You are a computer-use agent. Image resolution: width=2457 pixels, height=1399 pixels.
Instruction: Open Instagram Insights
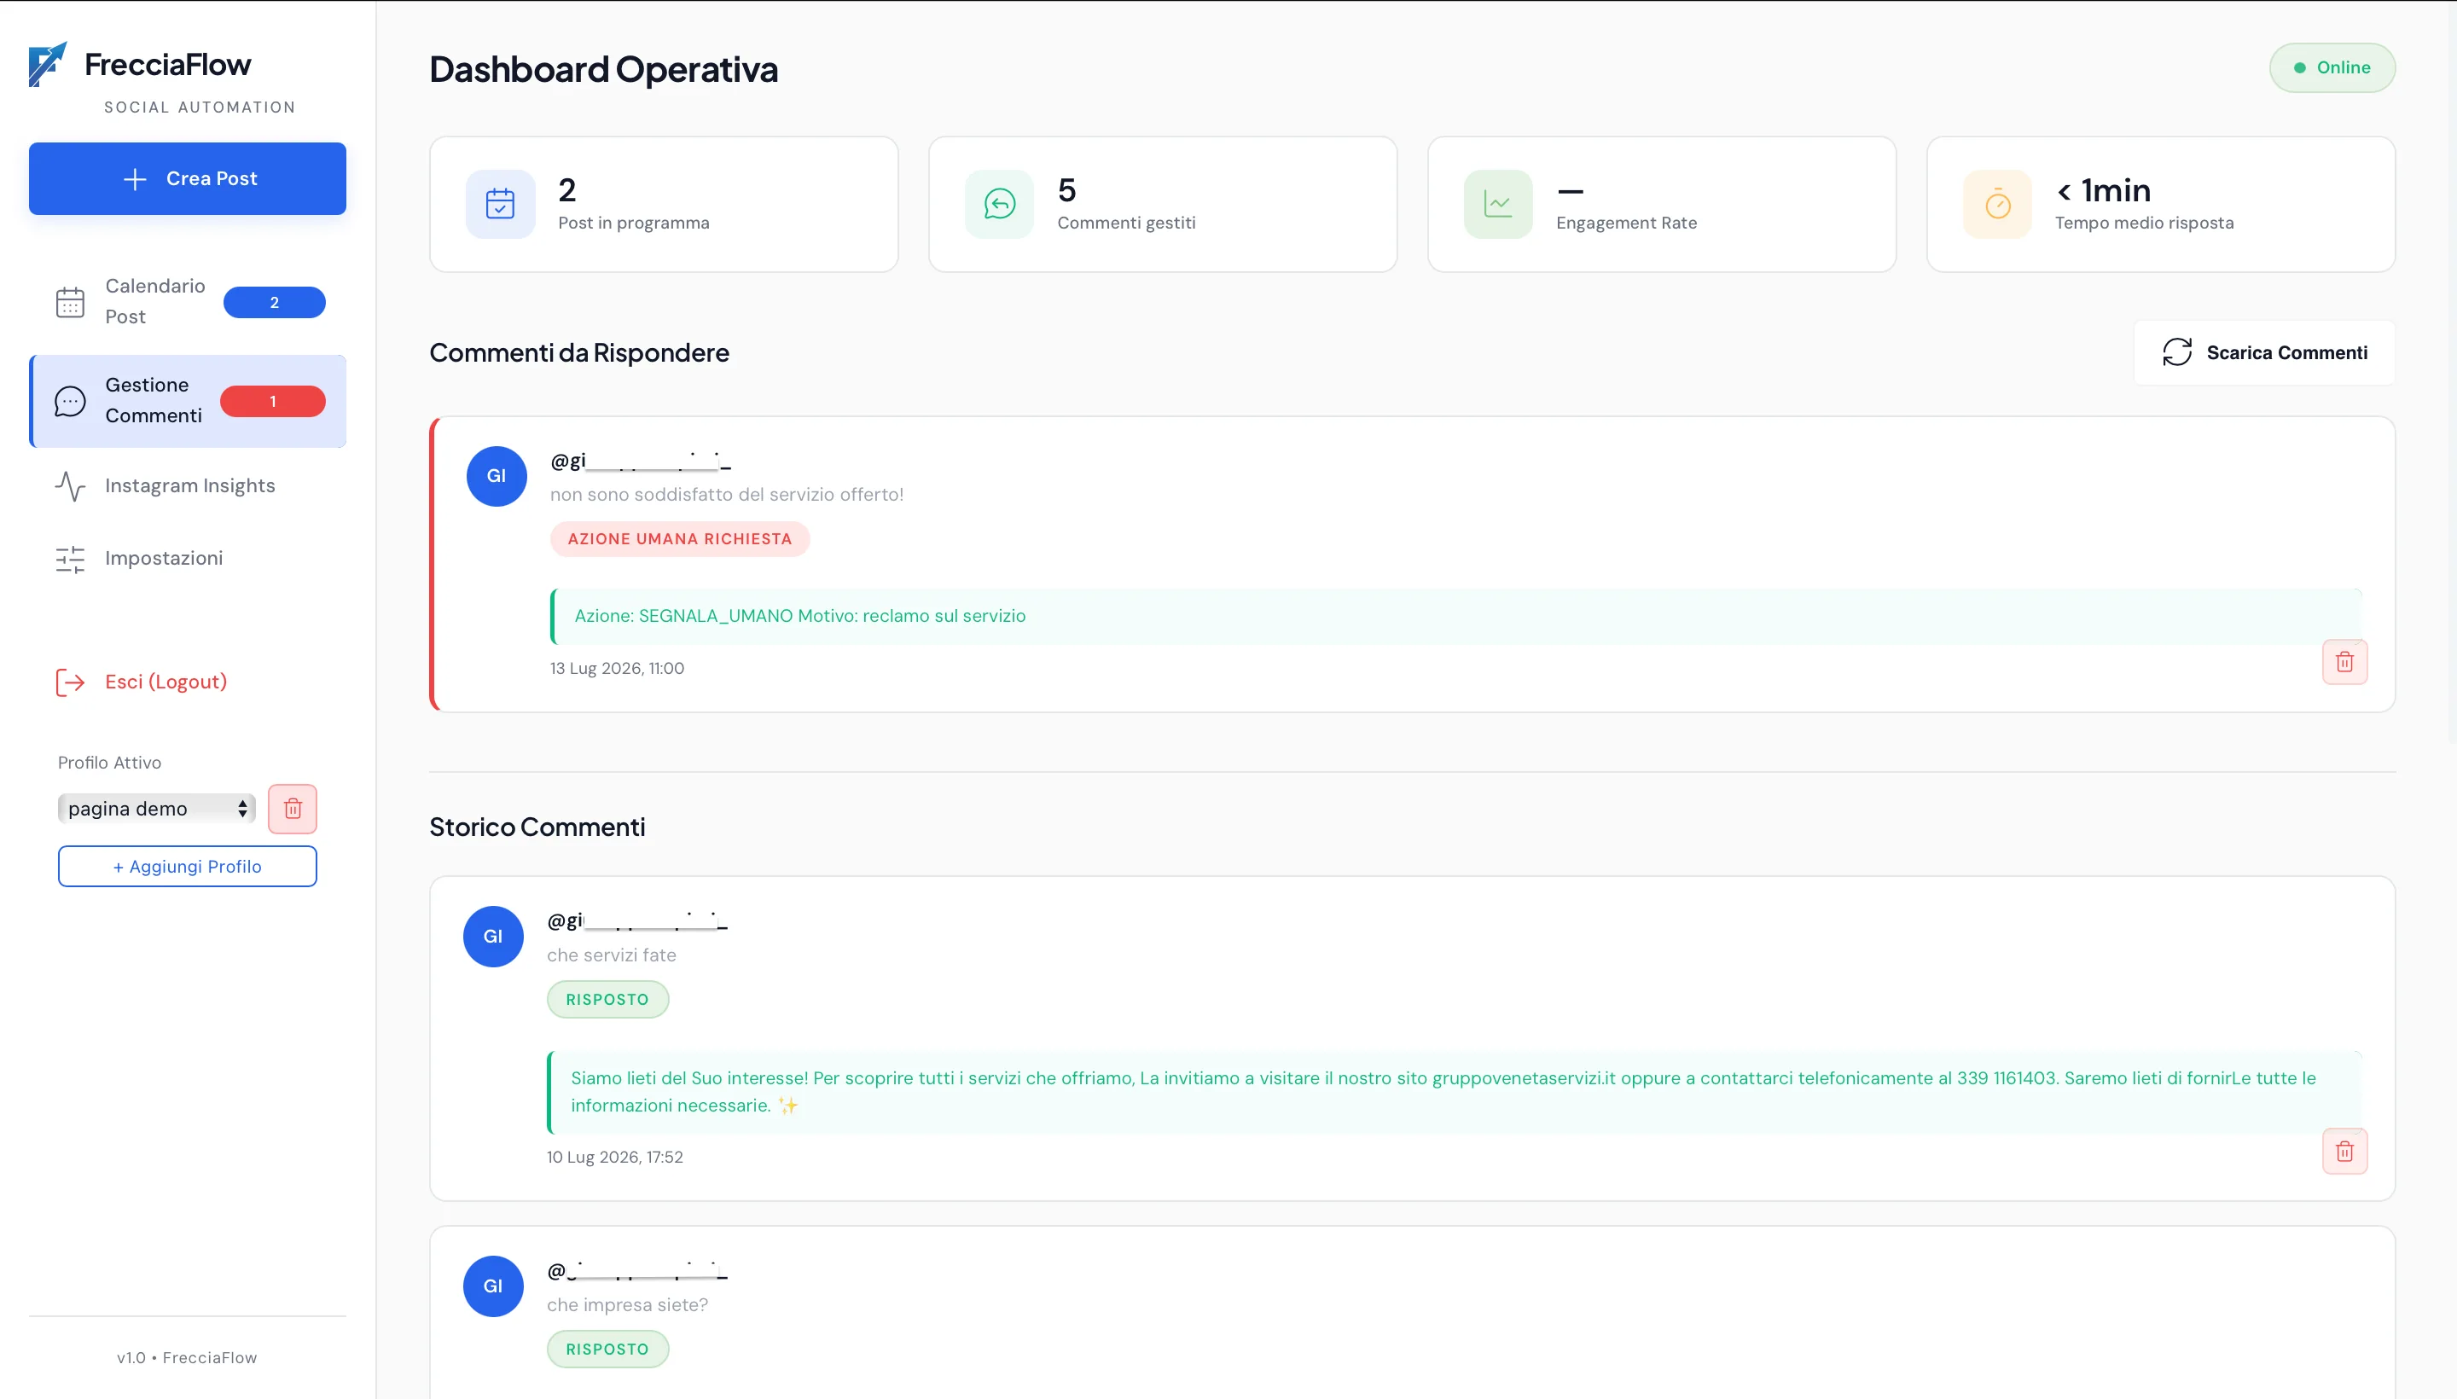tap(188, 486)
